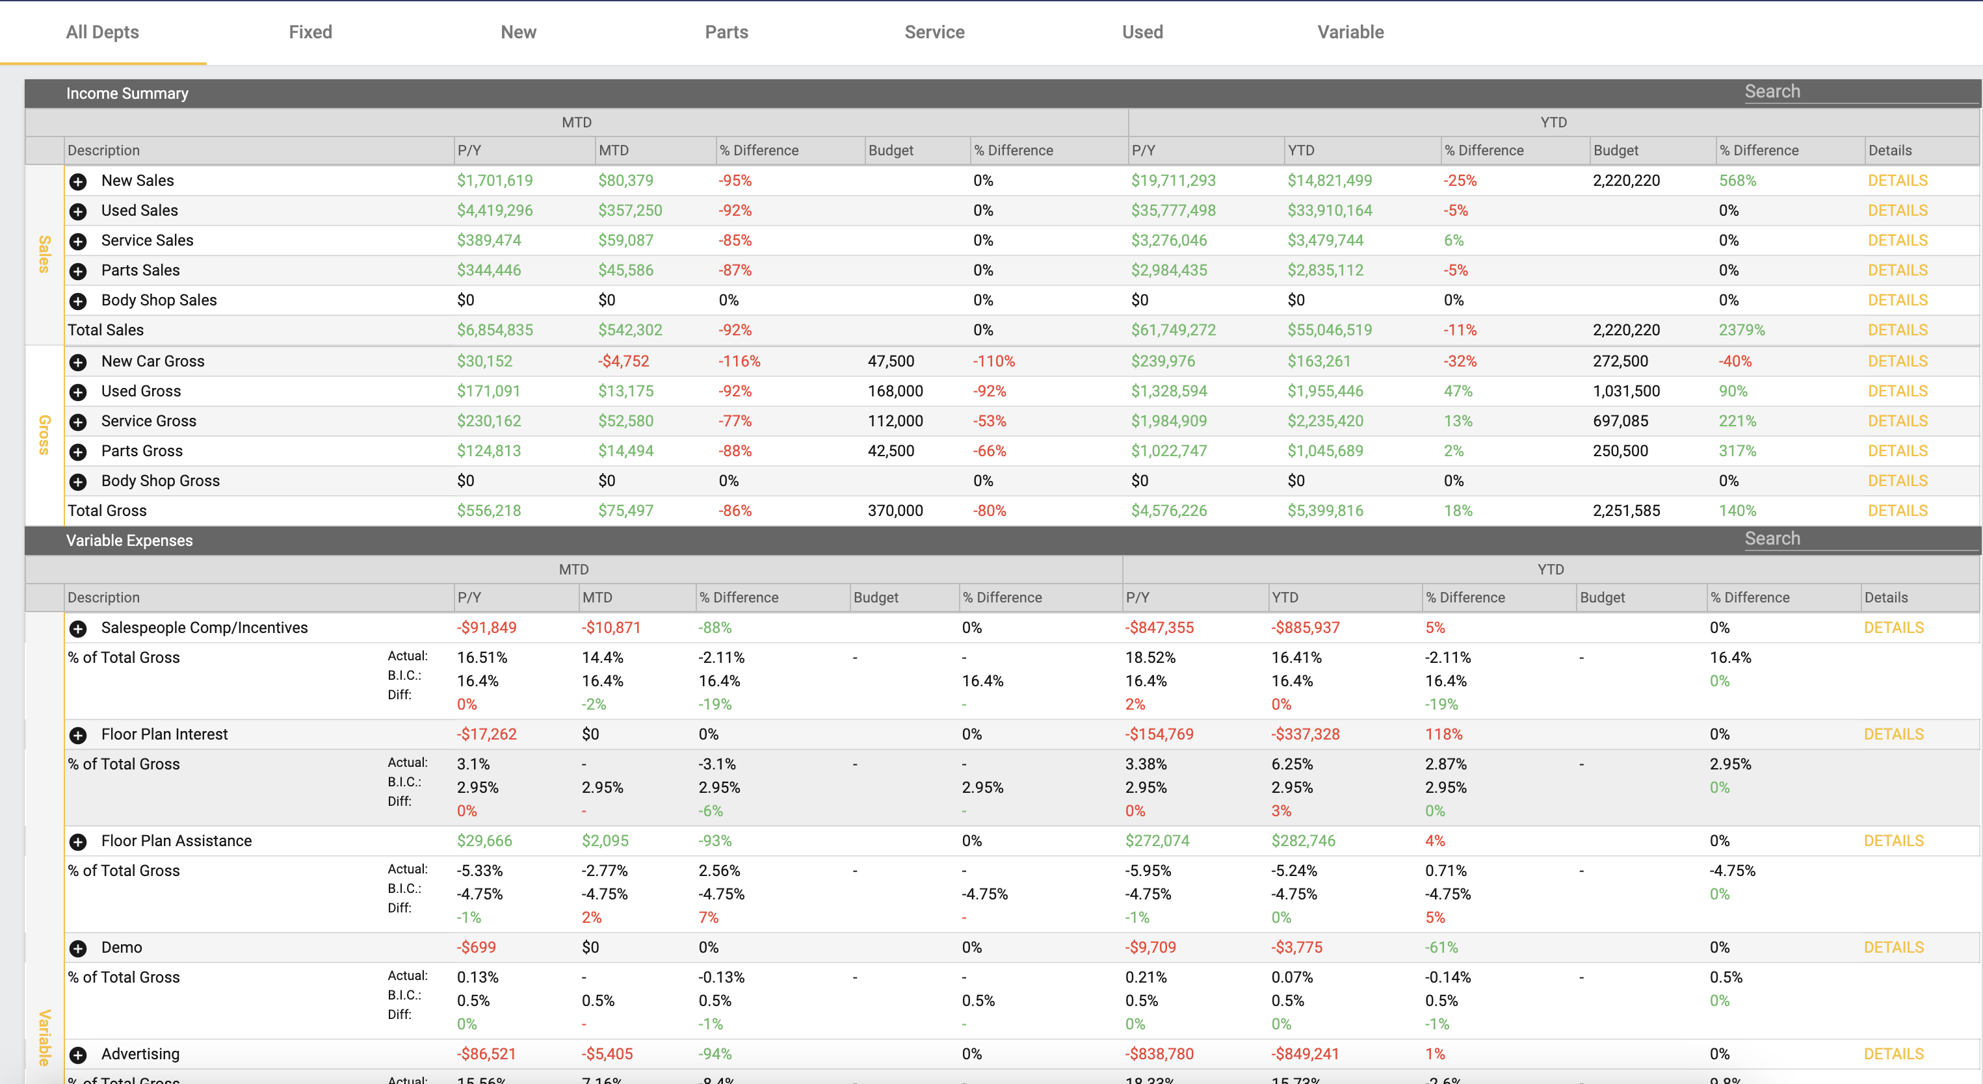Open DETAILS for Floor Plan Assistance
Viewport: 1983px width, 1084px height.
(1894, 842)
